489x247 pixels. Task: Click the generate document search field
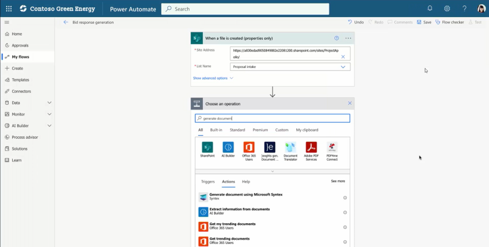click(272, 118)
